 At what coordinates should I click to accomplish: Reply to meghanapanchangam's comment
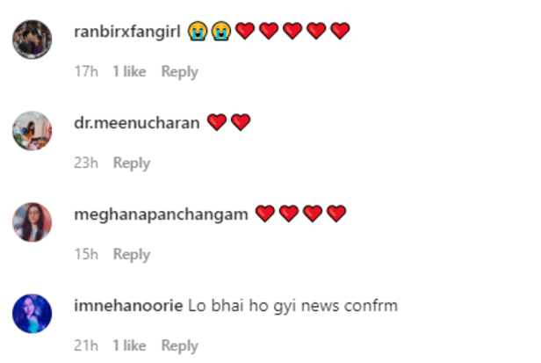132,255
